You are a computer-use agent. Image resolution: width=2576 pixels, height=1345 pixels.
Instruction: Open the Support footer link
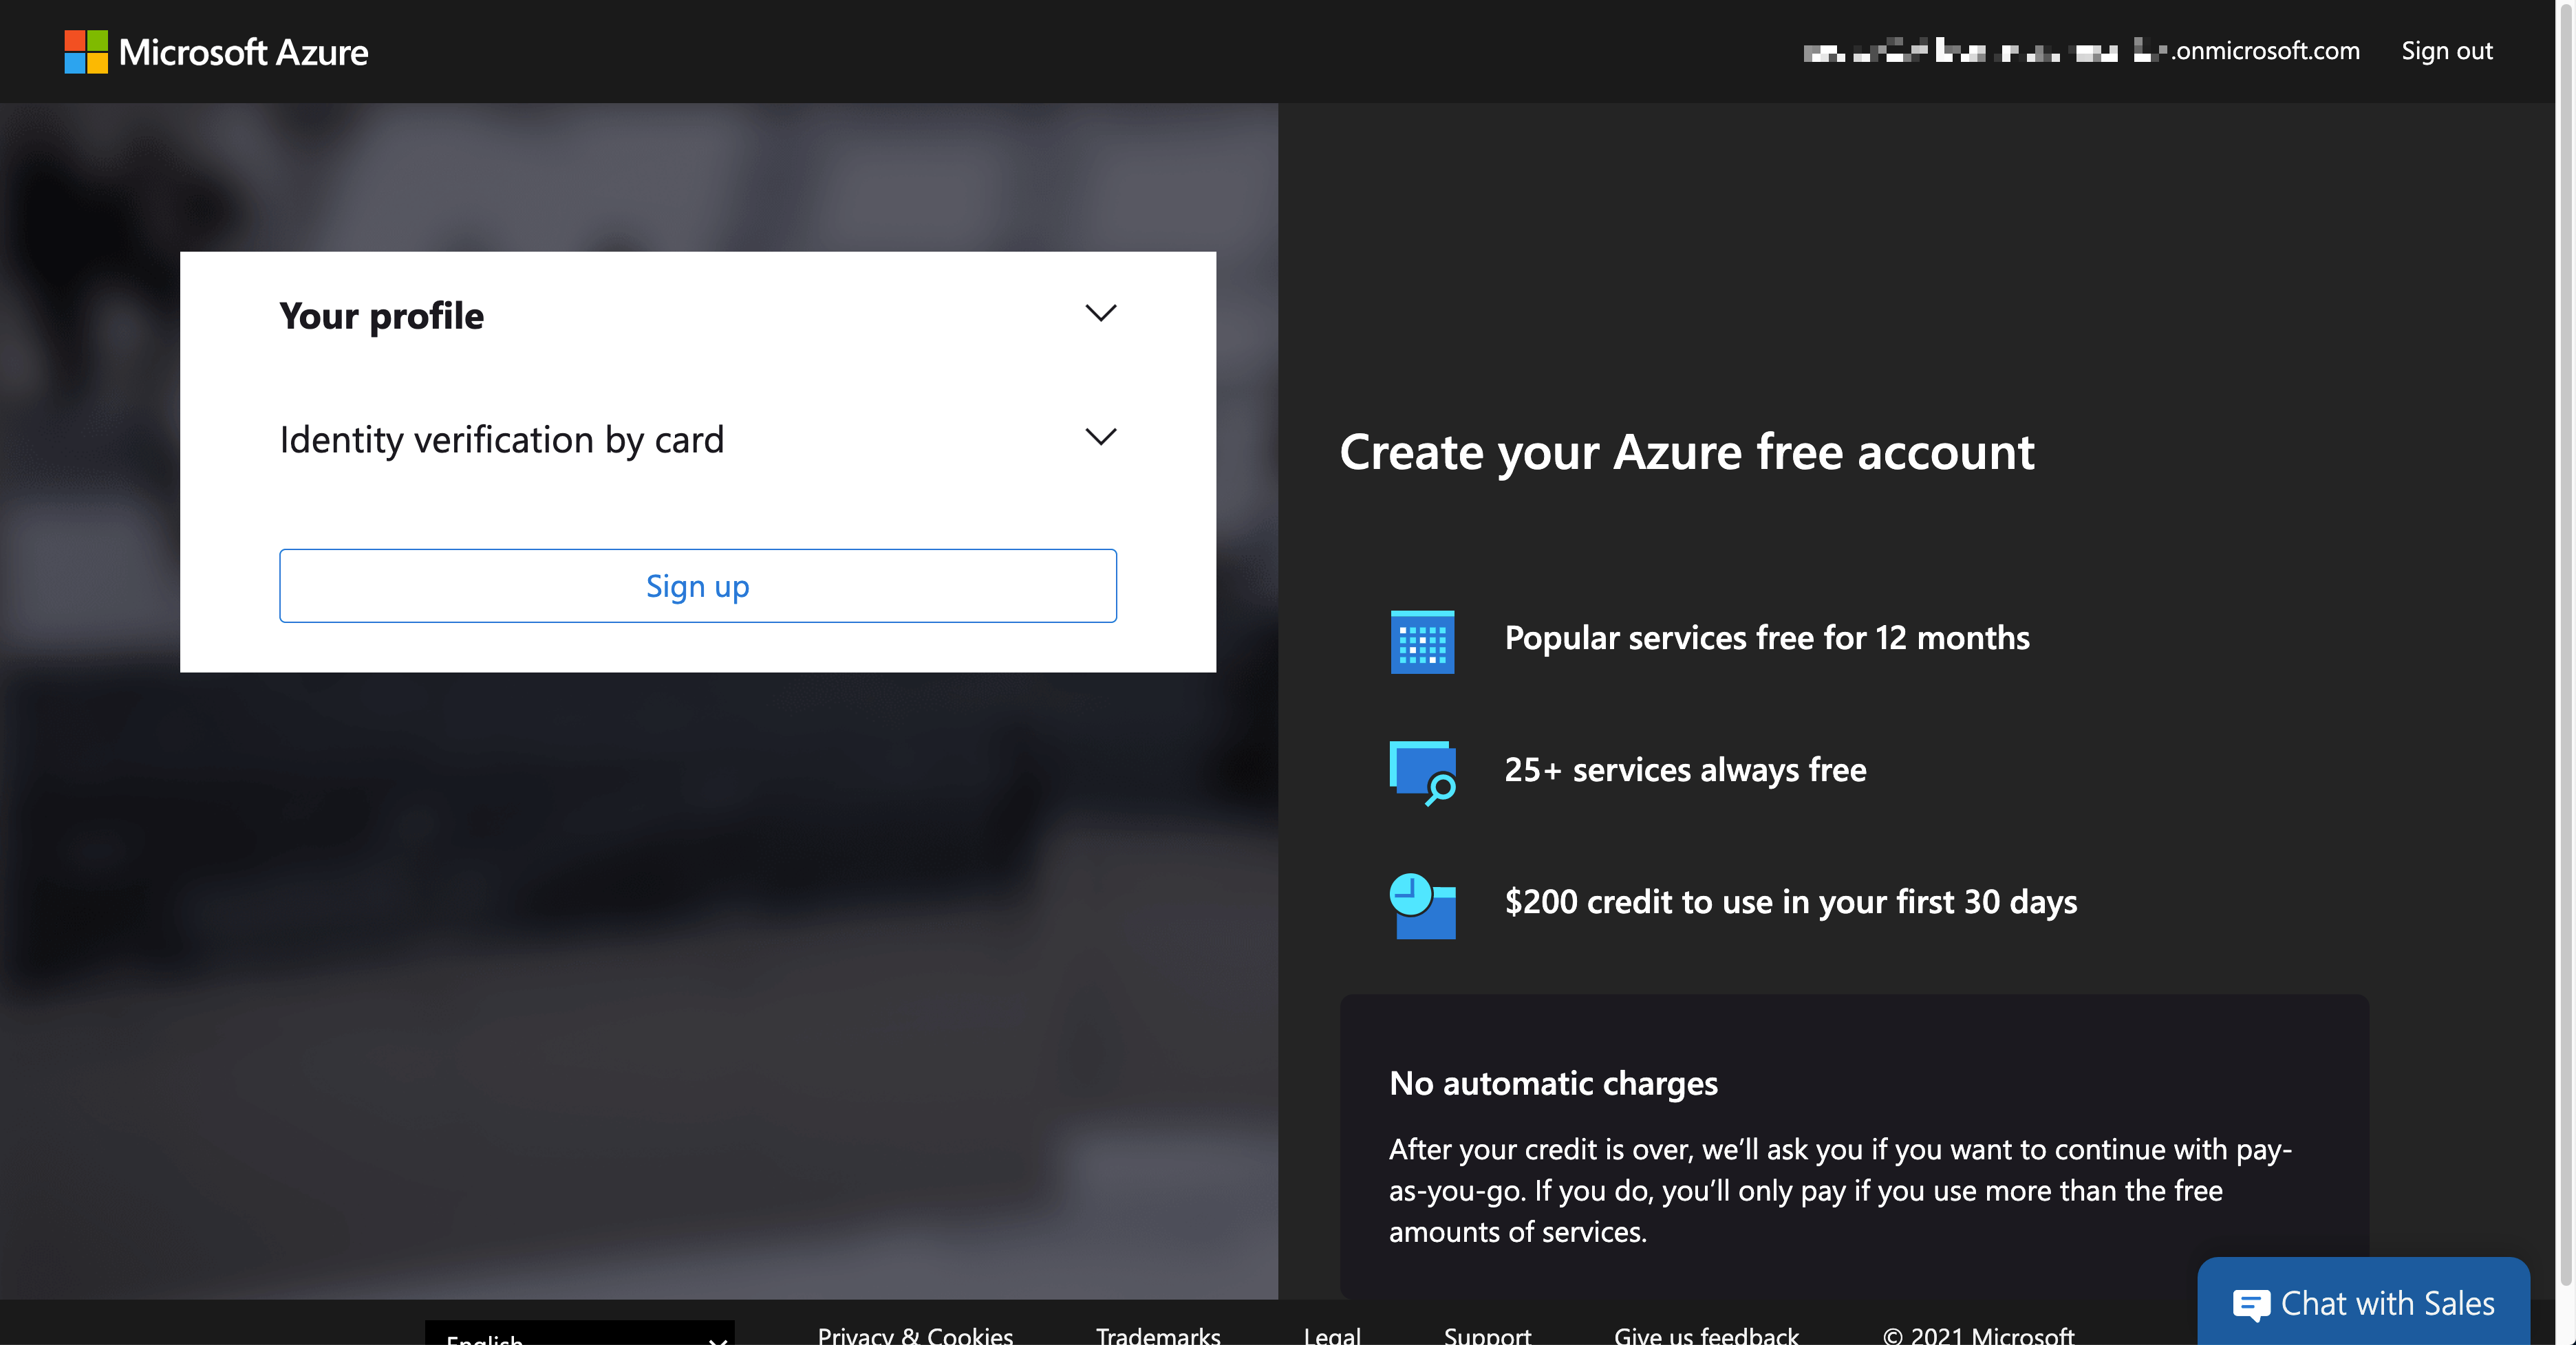point(1487,1335)
